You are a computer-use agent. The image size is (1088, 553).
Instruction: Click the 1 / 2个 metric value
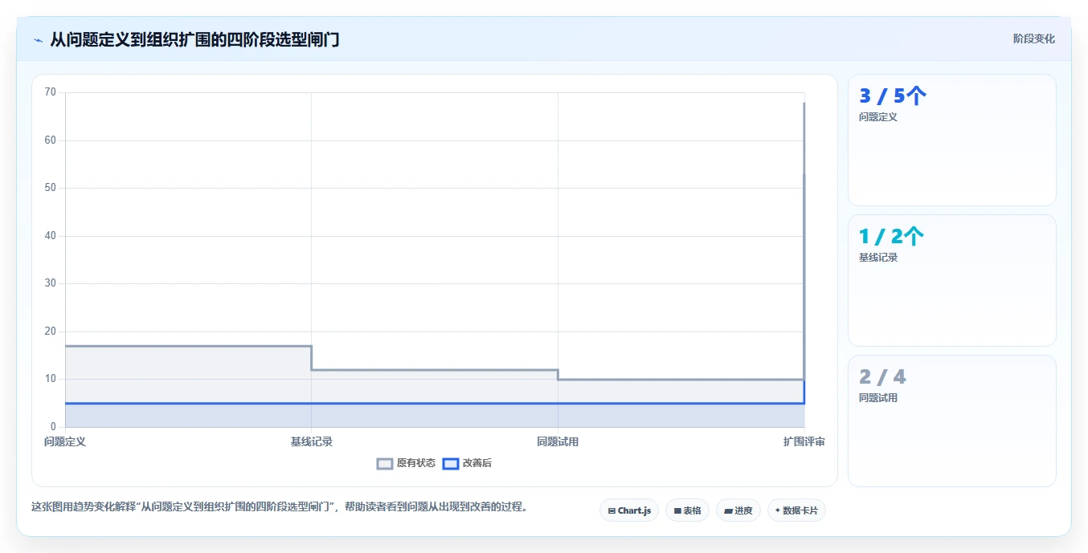click(x=892, y=237)
